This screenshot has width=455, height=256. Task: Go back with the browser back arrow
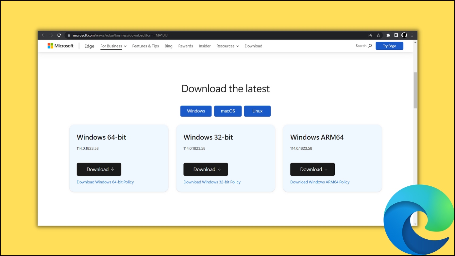pos(43,35)
